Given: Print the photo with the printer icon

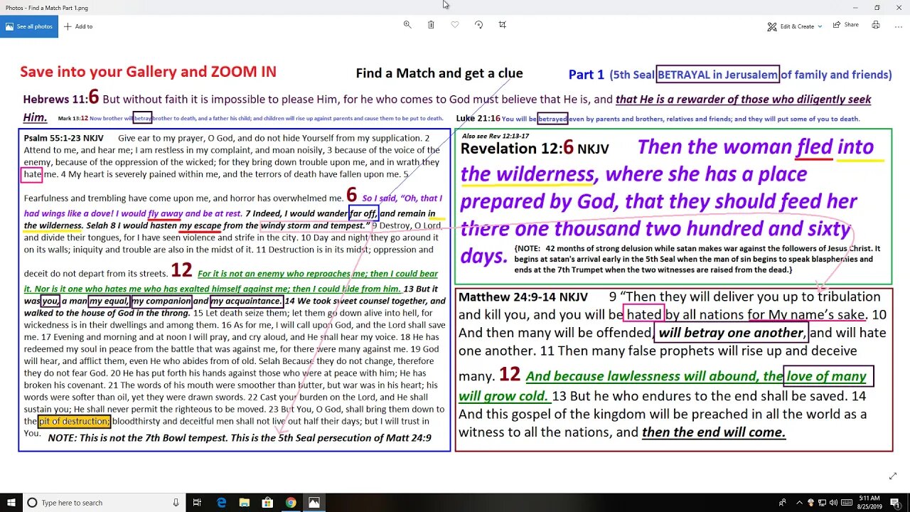Looking at the screenshot, I should (x=876, y=25).
